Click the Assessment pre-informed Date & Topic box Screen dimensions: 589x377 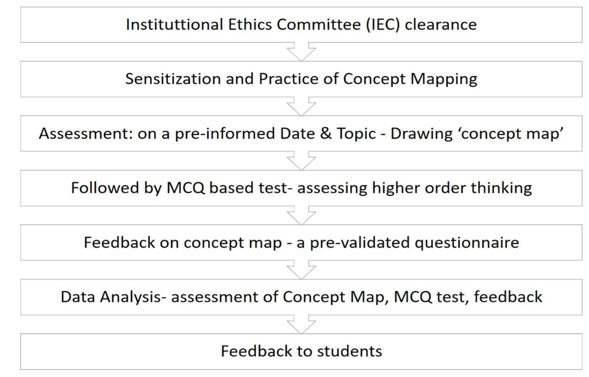301,133
